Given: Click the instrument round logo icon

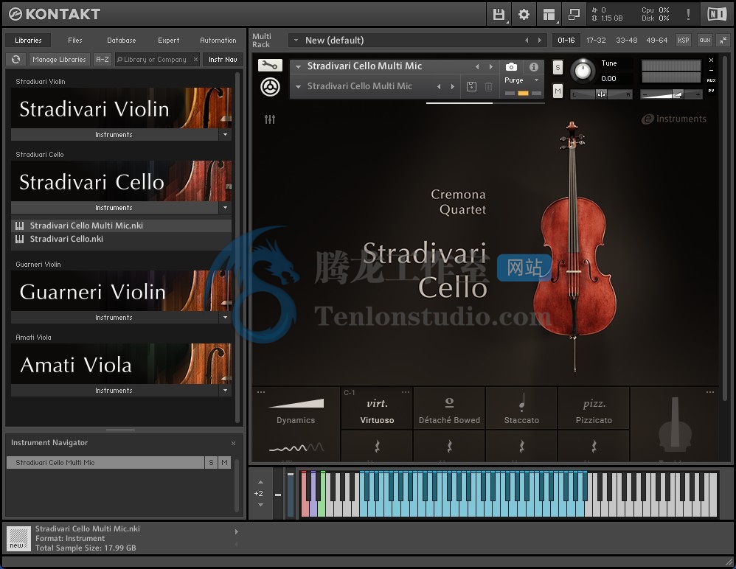Looking at the screenshot, I should point(270,87).
